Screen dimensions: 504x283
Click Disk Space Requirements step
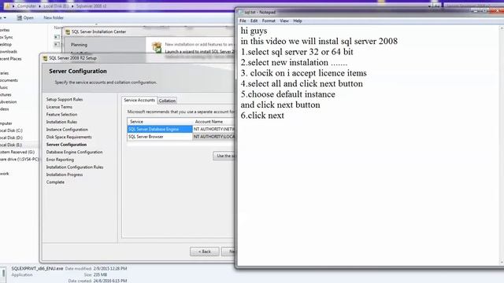click(x=69, y=137)
